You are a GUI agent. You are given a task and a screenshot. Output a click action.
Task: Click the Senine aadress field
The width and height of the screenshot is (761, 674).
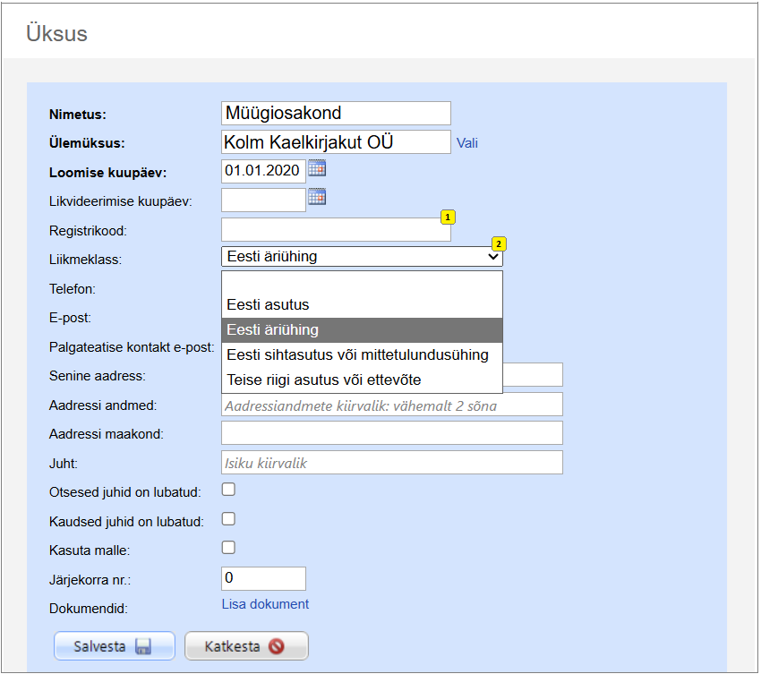click(x=533, y=375)
